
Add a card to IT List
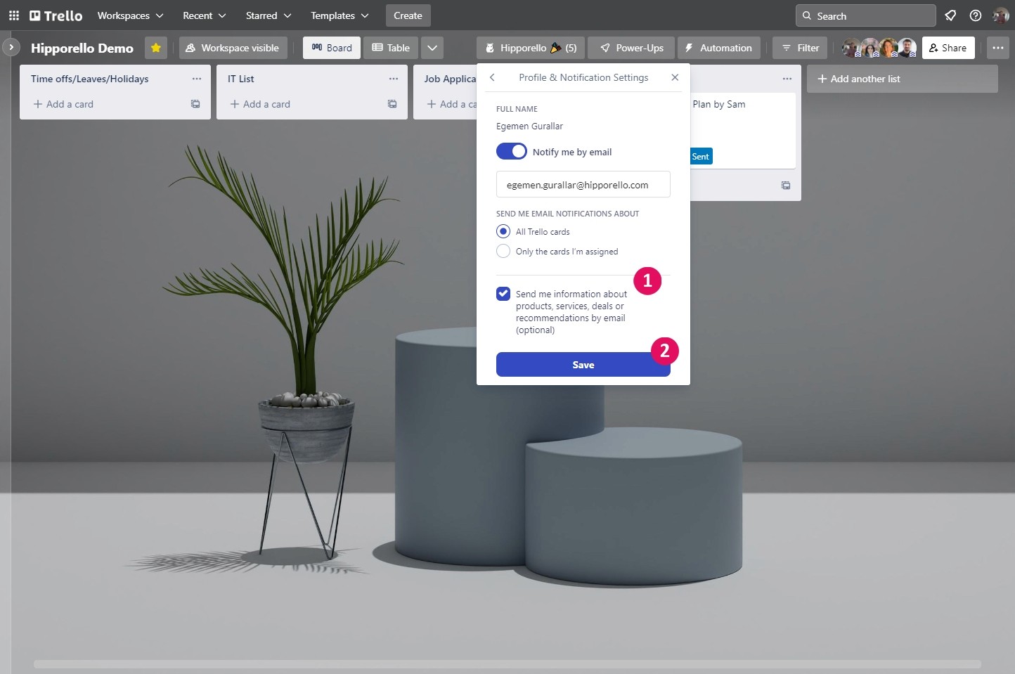(x=260, y=104)
